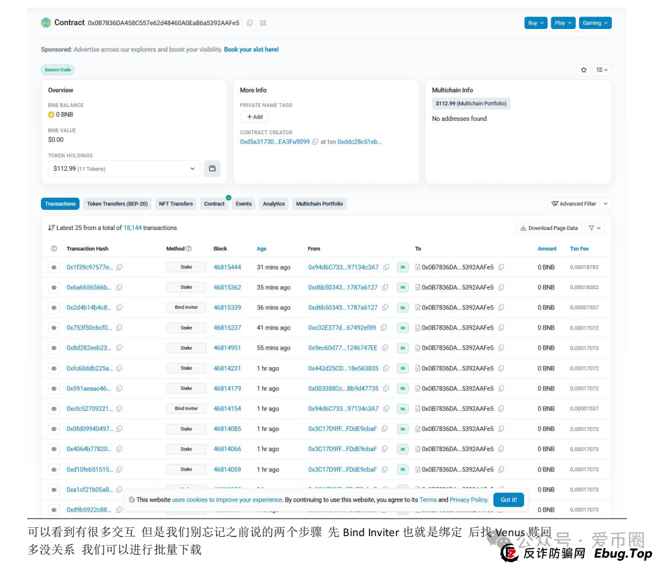Viewport: 666px width, 567px height.
Task: Toggle the IN badge on the first transaction
Action: click(x=403, y=267)
